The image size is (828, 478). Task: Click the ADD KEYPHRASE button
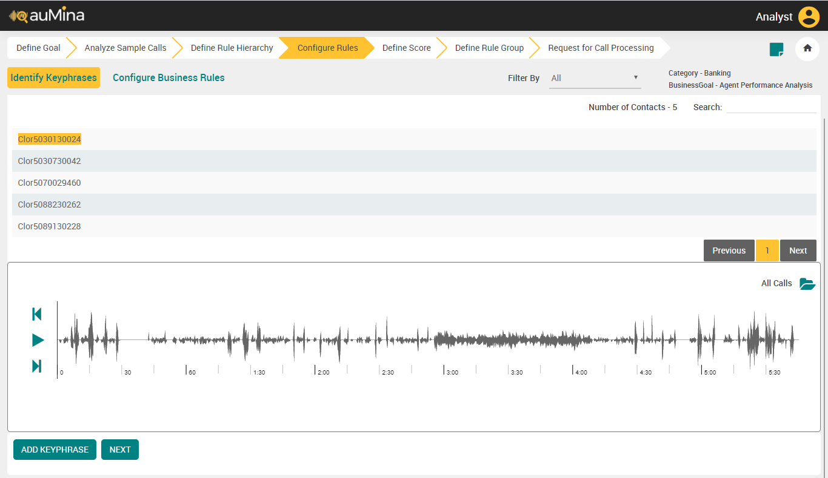[55, 450]
